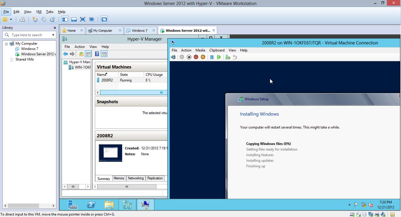Image resolution: width=401 pixels, height=217 pixels.
Task: Open the power options dropdown arrow in VMware toolbar
Action: click(11, 19)
